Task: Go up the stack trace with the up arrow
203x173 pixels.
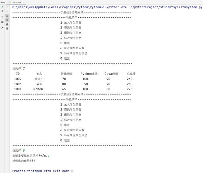Action: click(7, 7)
